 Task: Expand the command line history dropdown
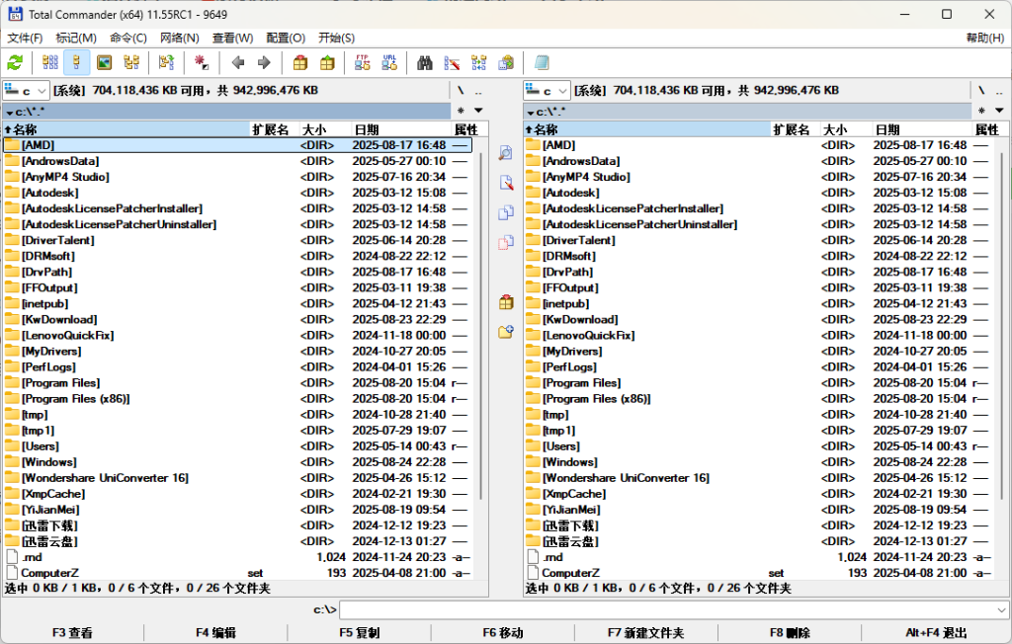(x=1001, y=610)
